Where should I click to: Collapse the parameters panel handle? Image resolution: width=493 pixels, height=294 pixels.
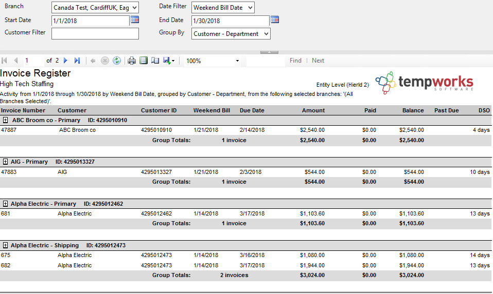269,52
